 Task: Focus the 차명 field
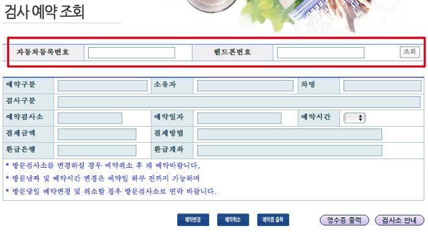click(382, 86)
